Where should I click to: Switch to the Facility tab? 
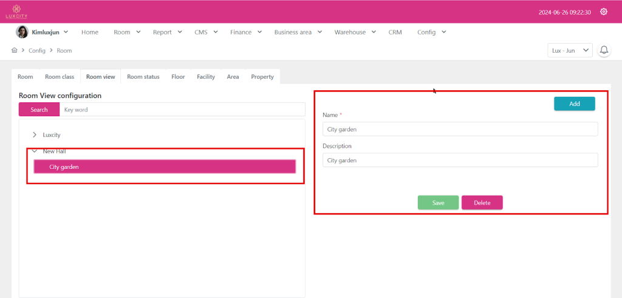(206, 77)
